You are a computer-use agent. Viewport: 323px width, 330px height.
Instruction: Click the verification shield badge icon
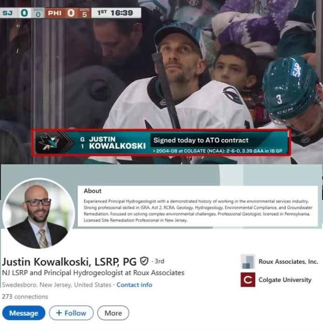point(144,261)
